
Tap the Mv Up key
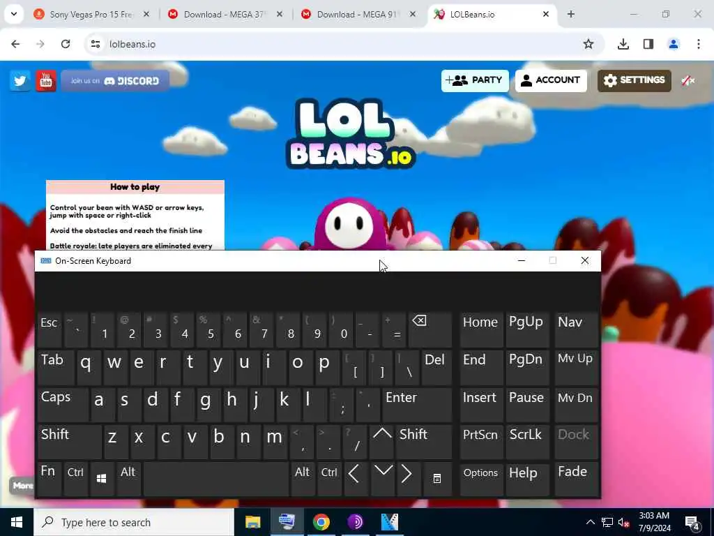[x=576, y=367]
